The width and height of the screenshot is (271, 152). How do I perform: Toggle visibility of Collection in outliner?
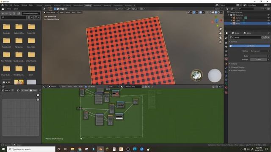[268, 15]
